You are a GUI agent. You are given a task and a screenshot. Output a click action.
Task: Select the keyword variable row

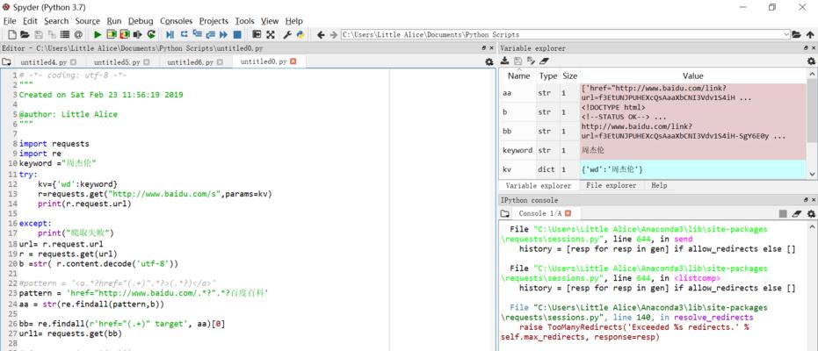click(x=655, y=151)
